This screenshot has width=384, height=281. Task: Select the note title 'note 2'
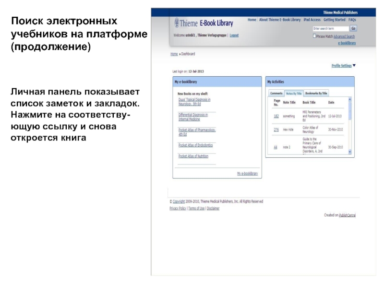(x=287, y=147)
